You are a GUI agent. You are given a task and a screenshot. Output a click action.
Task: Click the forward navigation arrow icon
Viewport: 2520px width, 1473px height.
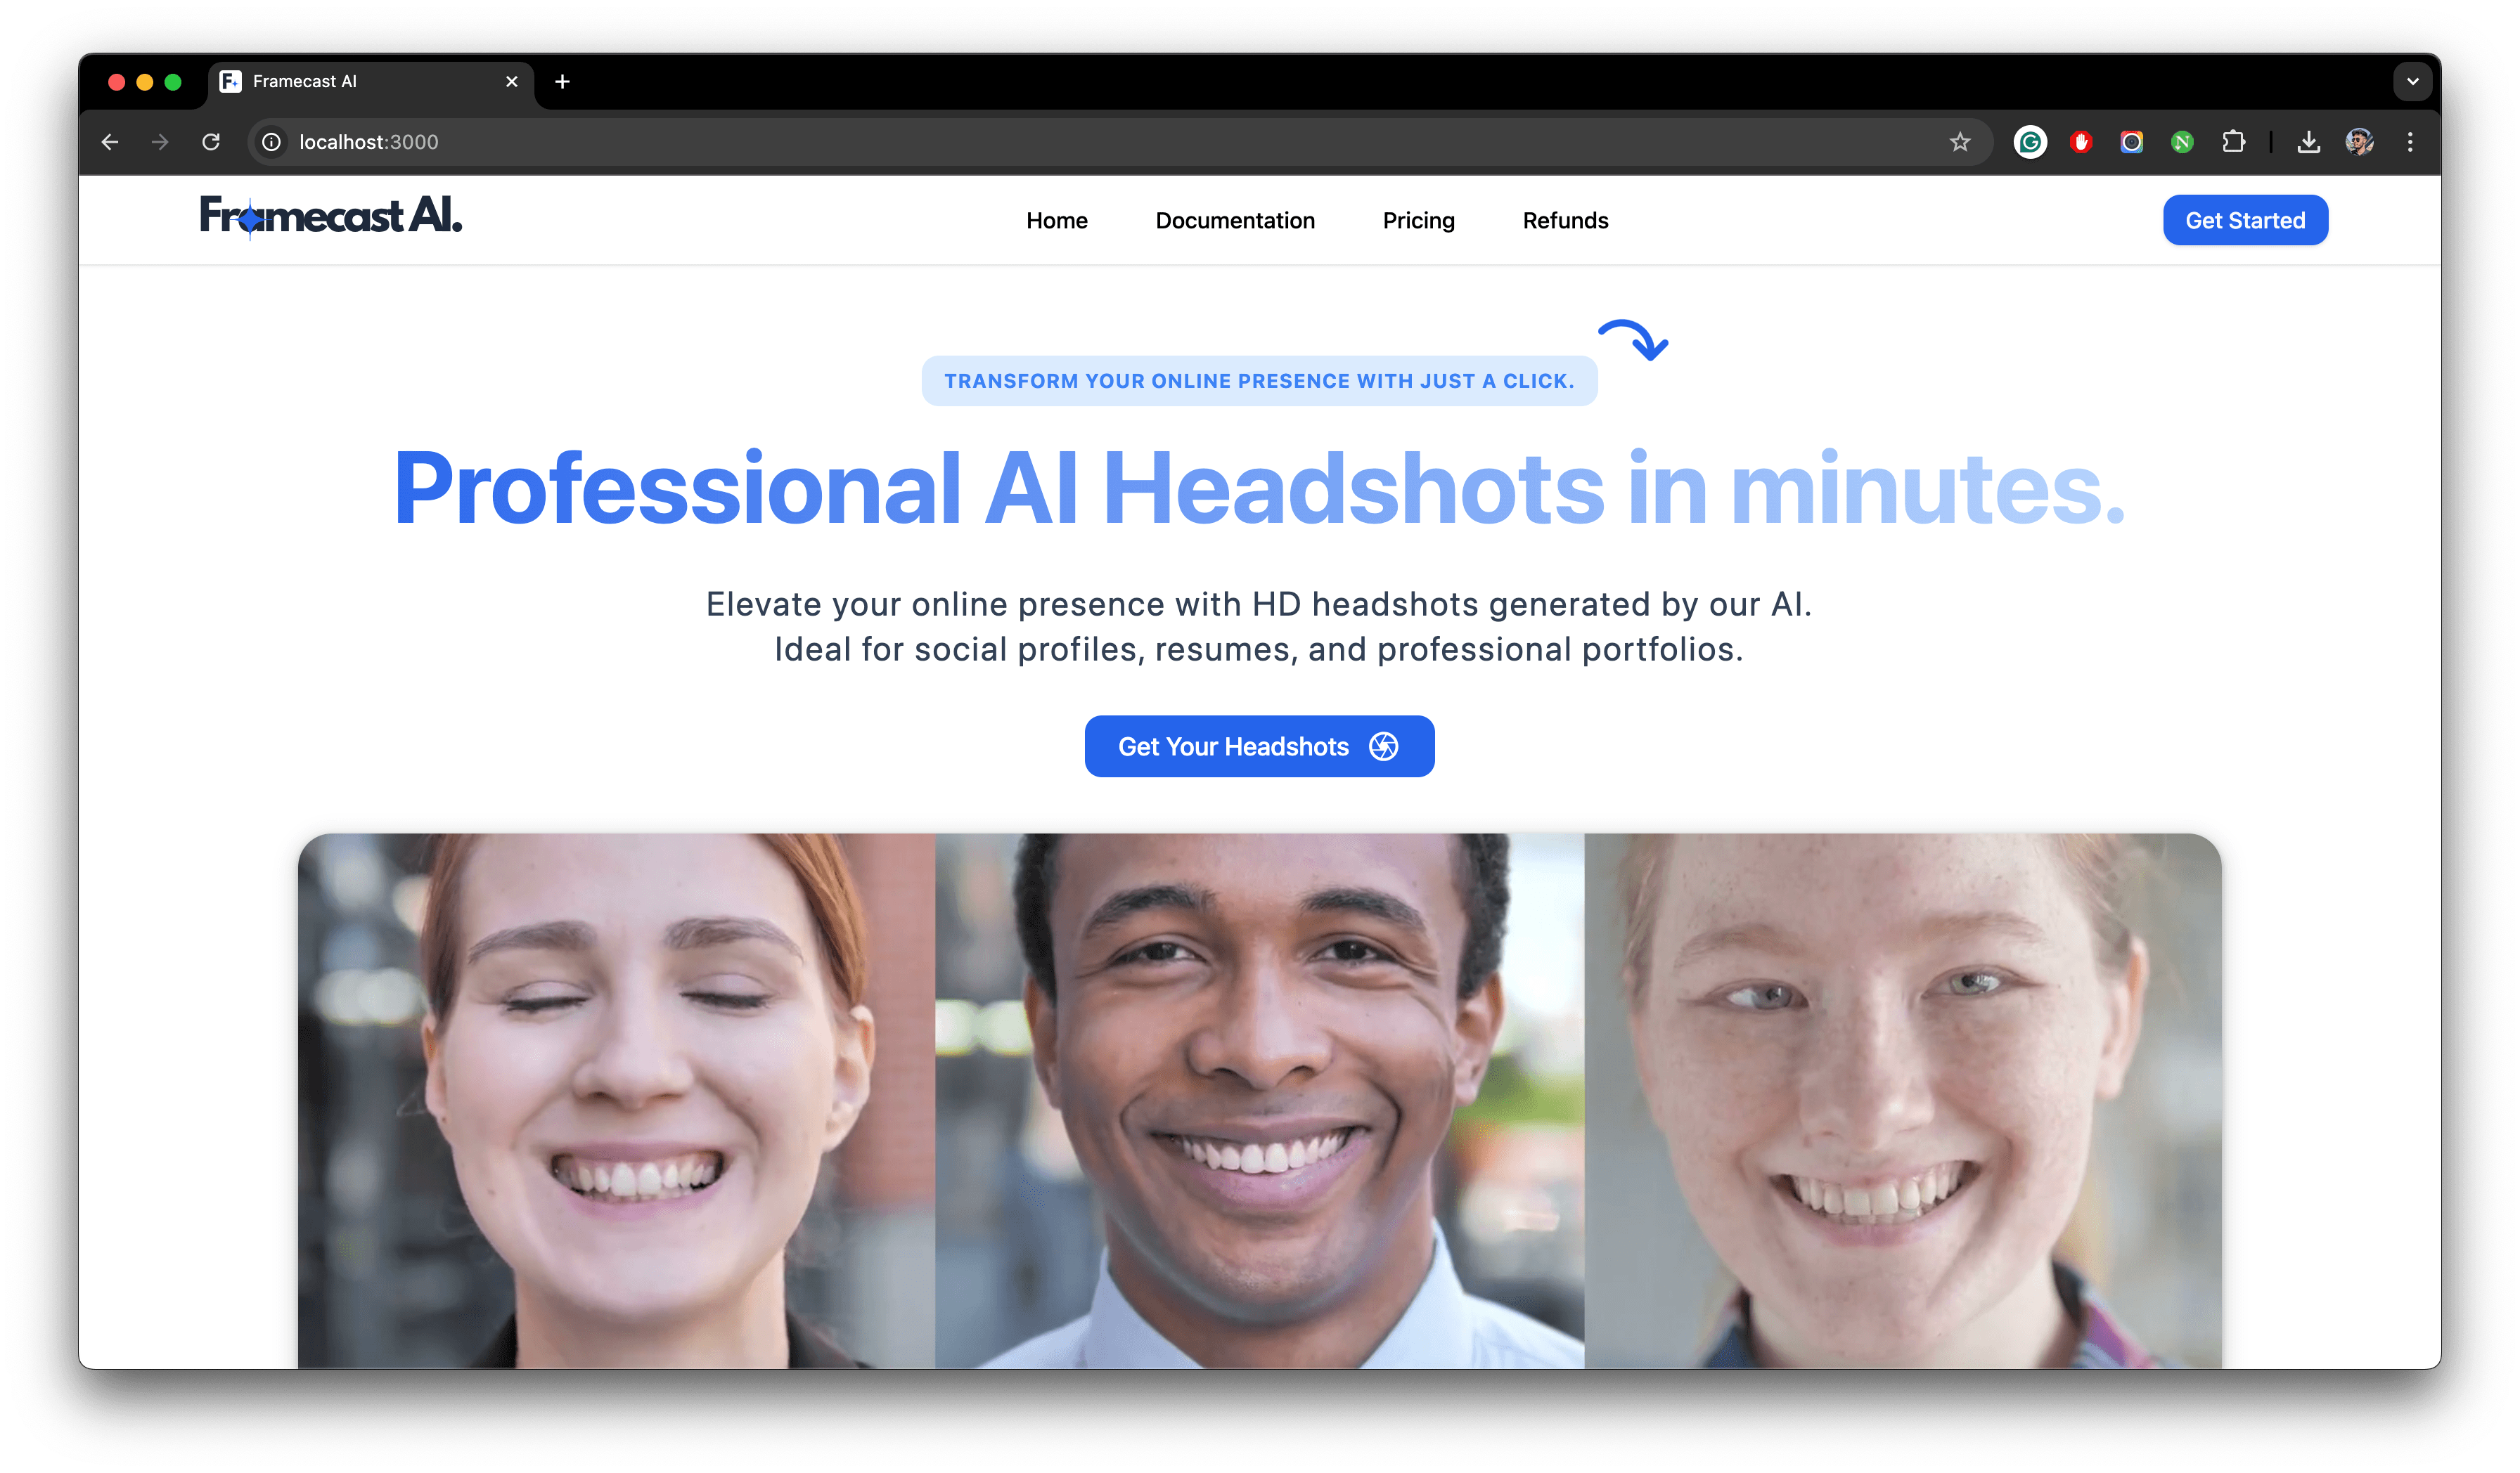(160, 141)
